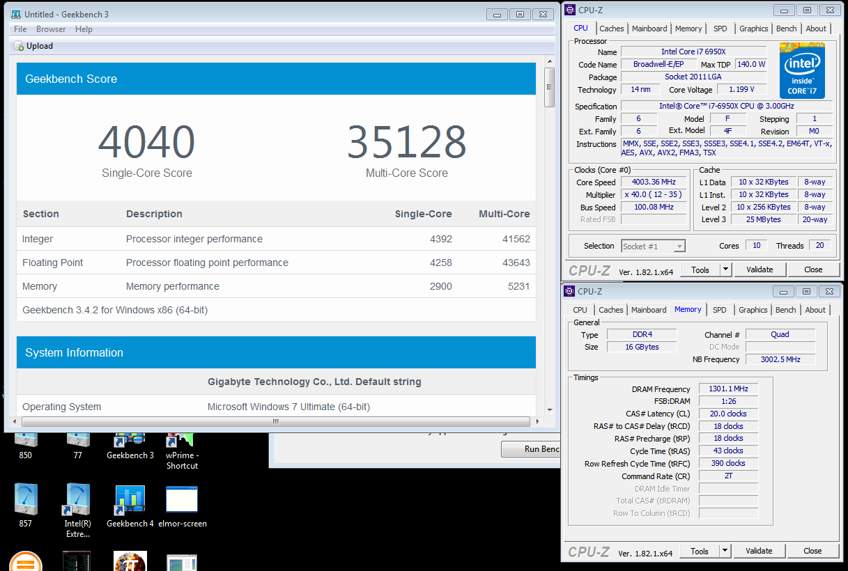The image size is (848, 571).
Task: Select the elmor-screen desktop file
Action: [182, 507]
